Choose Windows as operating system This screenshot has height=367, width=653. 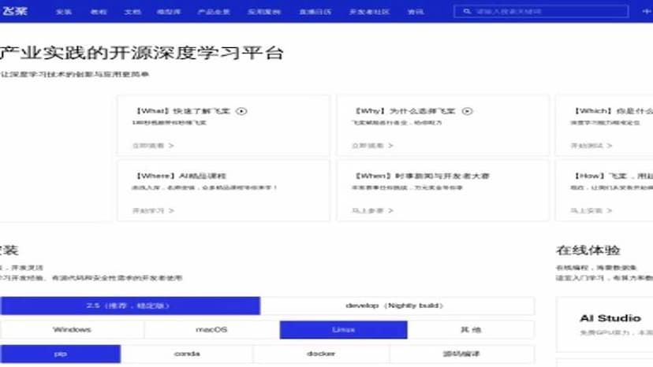click(x=72, y=329)
